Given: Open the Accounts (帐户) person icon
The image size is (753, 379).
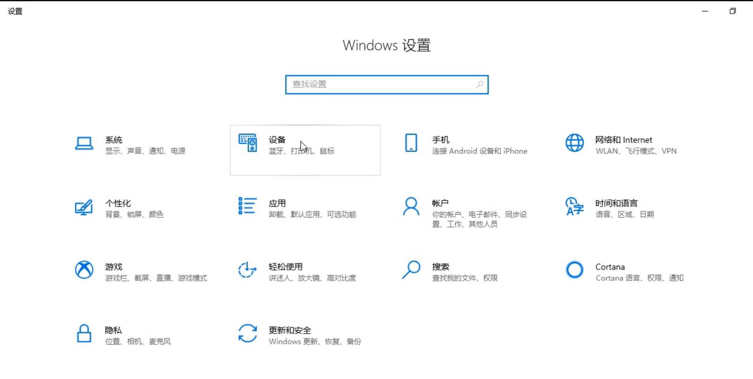Looking at the screenshot, I should (411, 206).
